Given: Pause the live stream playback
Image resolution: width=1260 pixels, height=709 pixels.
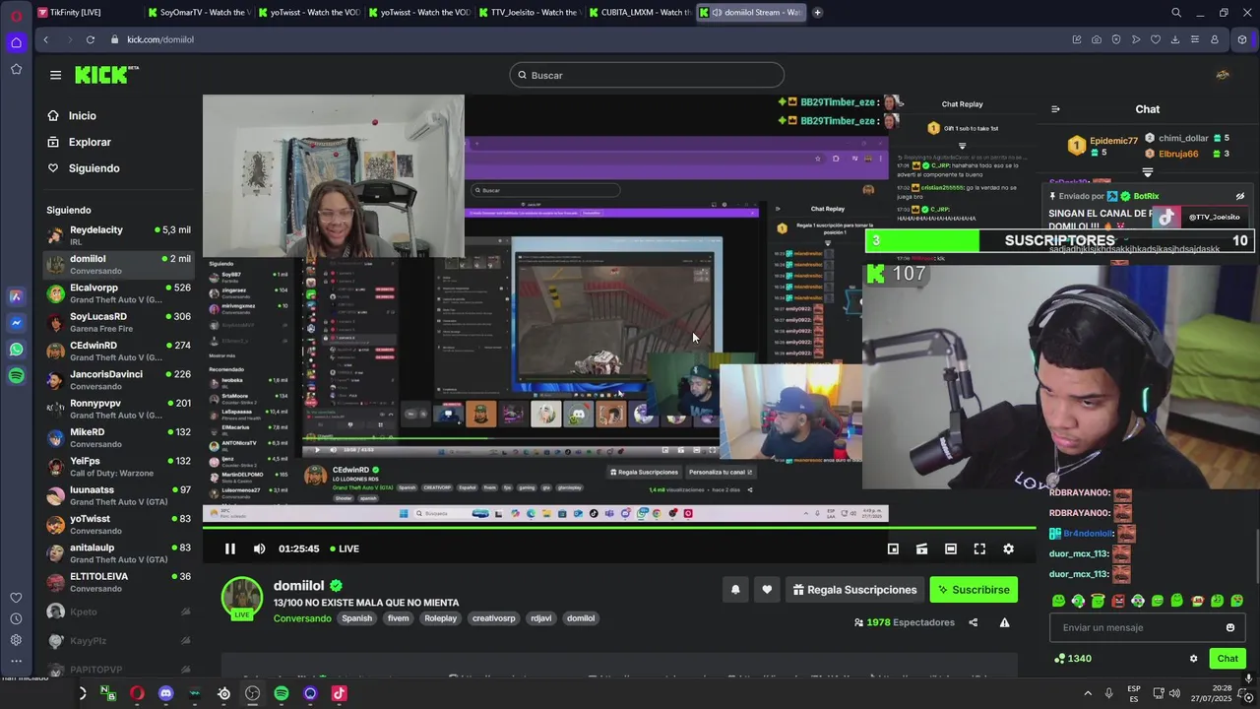Looking at the screenshot, I should click(x=230, y=548).
